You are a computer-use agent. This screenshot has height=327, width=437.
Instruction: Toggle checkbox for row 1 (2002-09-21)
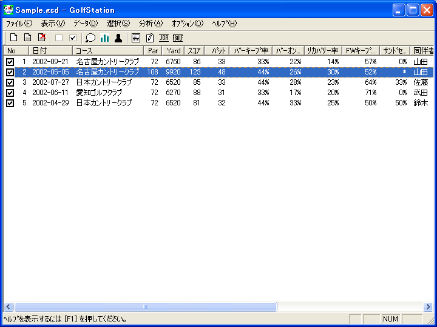point(10,62)
